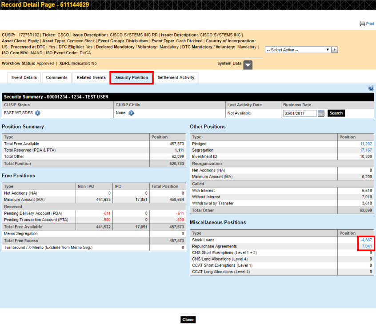
Task: Expand the System Data section
Action: [x=248, y=65]
